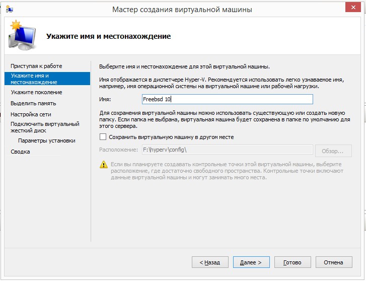The image size is (366, 281).
Task: Focus the 'Имя' field containing Freebsd 10
Action: tap(228, 99)
